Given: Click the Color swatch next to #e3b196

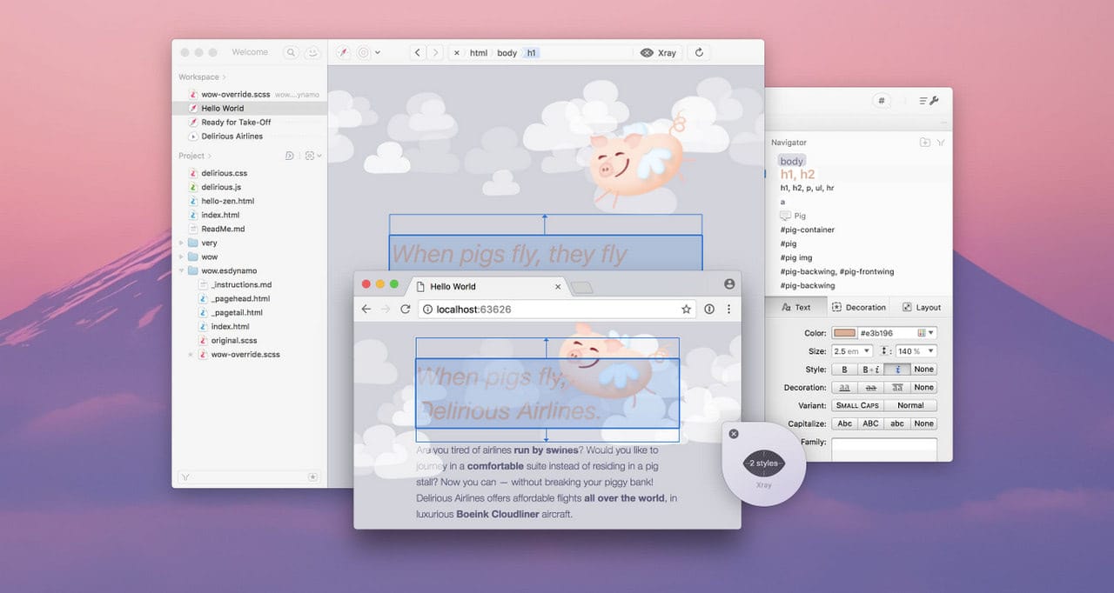Looking at the screenshot, I should 844,333.
